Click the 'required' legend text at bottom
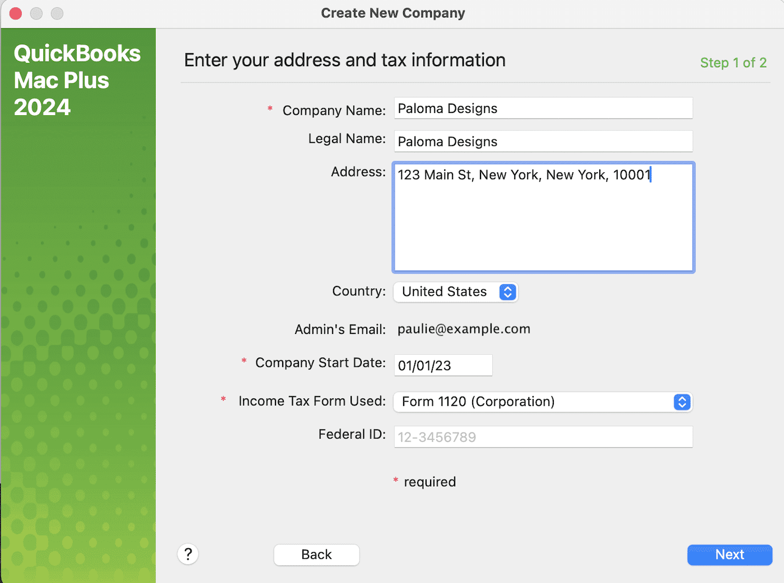 [430, 482]
